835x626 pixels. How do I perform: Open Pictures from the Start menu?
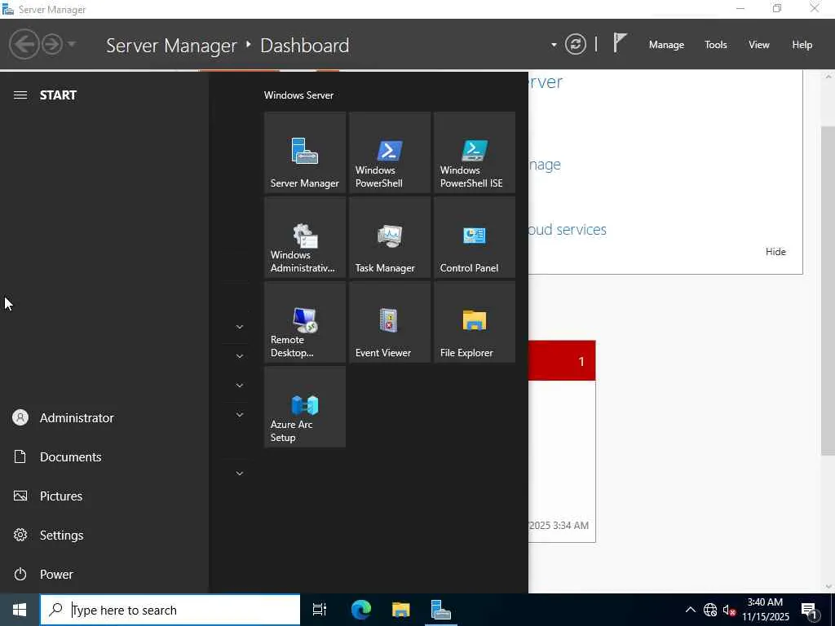point(104,496)
